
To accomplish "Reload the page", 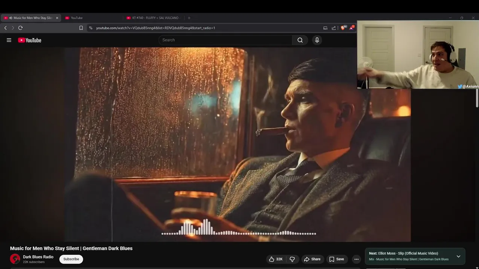I will (21, 28).
